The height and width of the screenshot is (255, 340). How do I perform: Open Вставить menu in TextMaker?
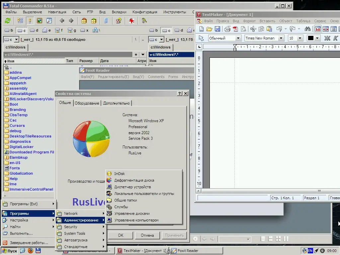click(267, 21)
